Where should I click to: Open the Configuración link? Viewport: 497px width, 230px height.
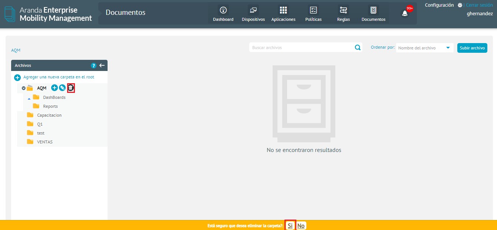(x=439, y=5)
